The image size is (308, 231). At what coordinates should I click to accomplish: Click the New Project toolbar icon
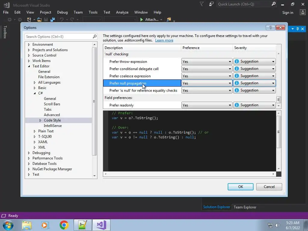pyautogui.click(x=29, y=20)
